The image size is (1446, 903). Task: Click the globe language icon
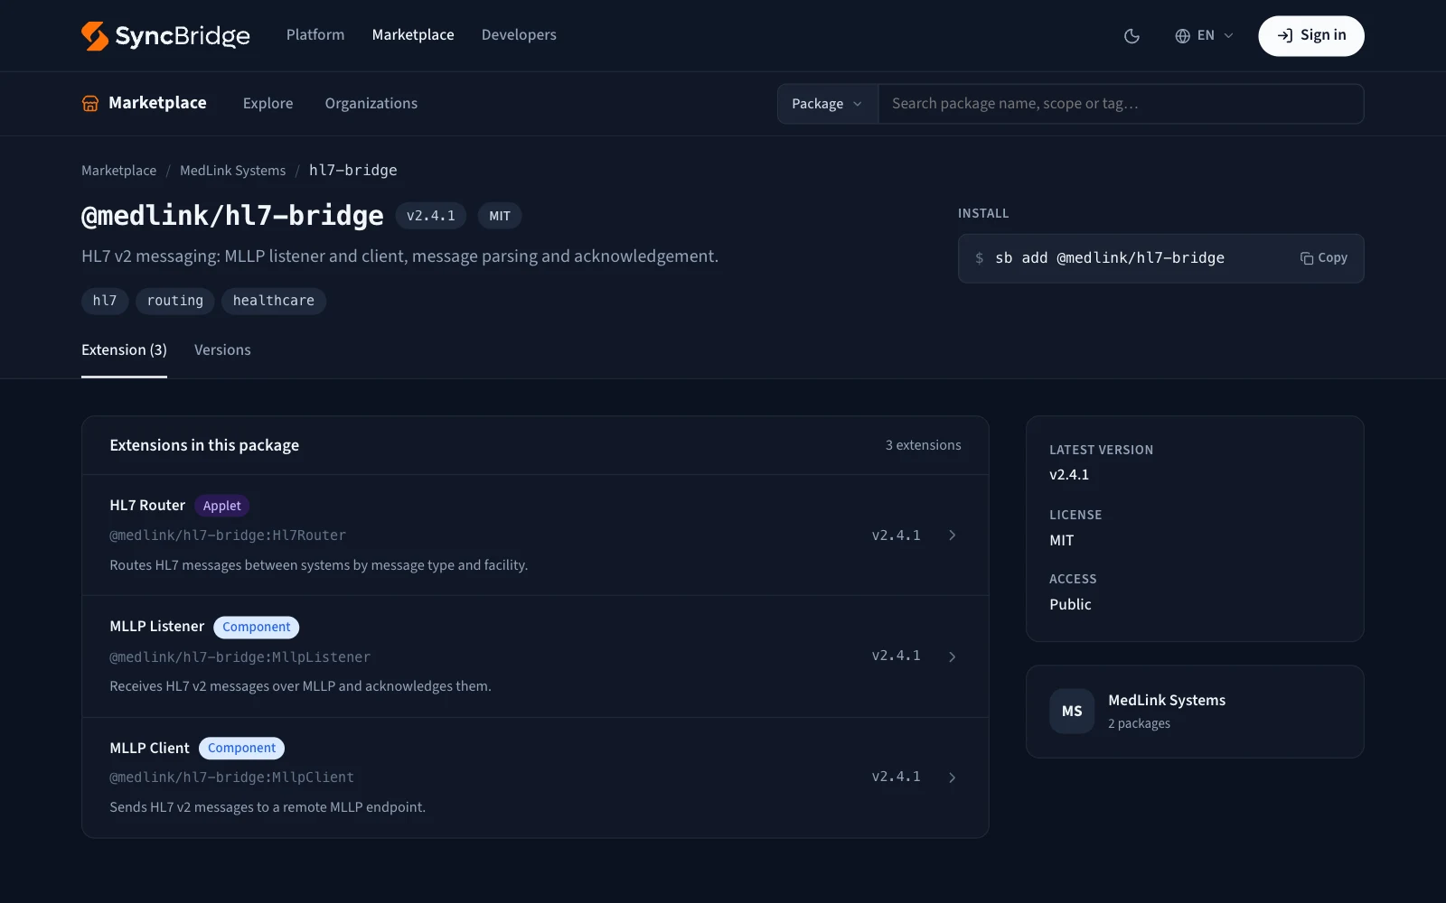click(1182, 36)
